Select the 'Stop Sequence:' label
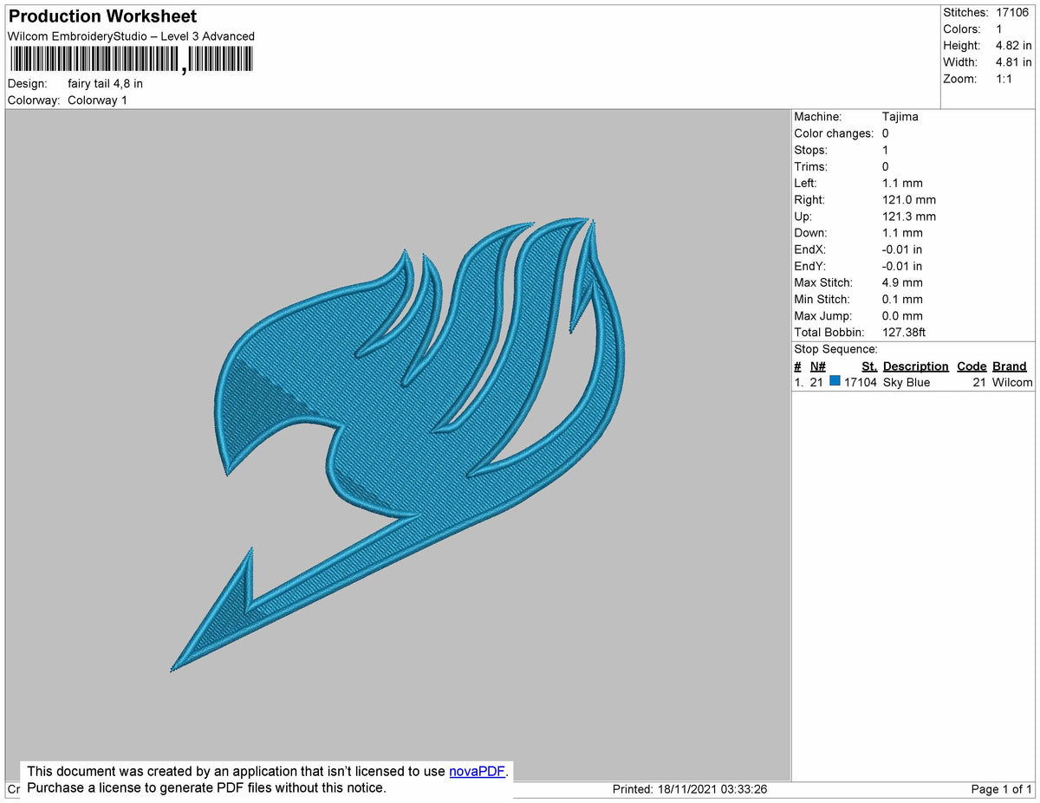 pyautogui.click(x=836, y=349)
